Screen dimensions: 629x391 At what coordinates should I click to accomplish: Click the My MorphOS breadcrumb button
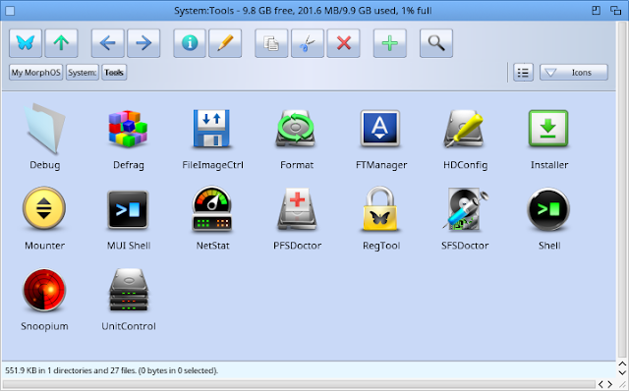[x=35, y=73]
